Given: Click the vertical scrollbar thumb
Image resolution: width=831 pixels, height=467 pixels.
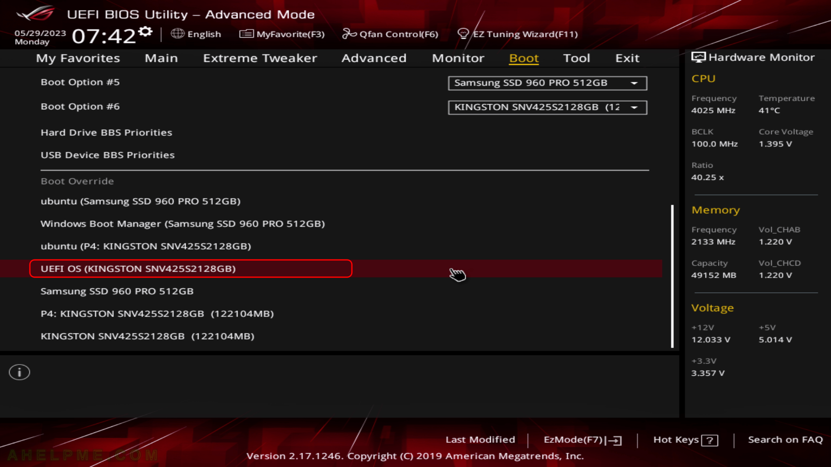Looking at the screenshot, I should [x=672, y=276].
